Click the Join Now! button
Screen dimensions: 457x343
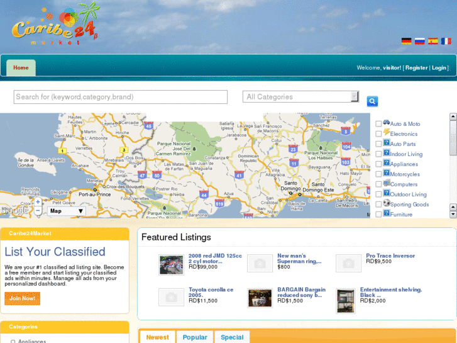coord(23,298)
